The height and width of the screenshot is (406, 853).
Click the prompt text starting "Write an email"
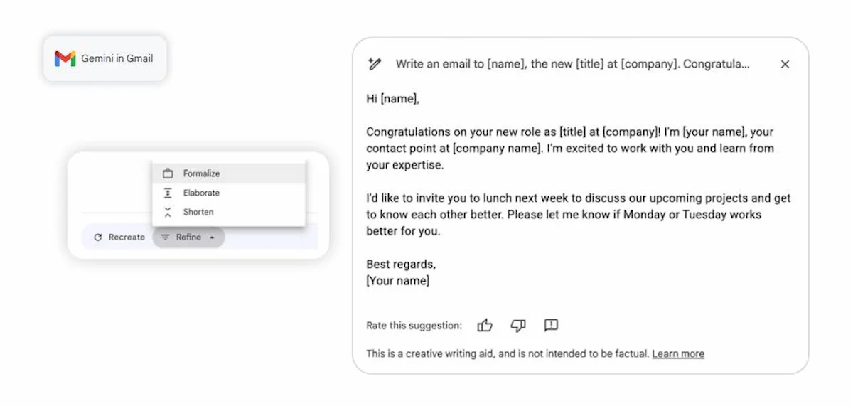[572, 64]
